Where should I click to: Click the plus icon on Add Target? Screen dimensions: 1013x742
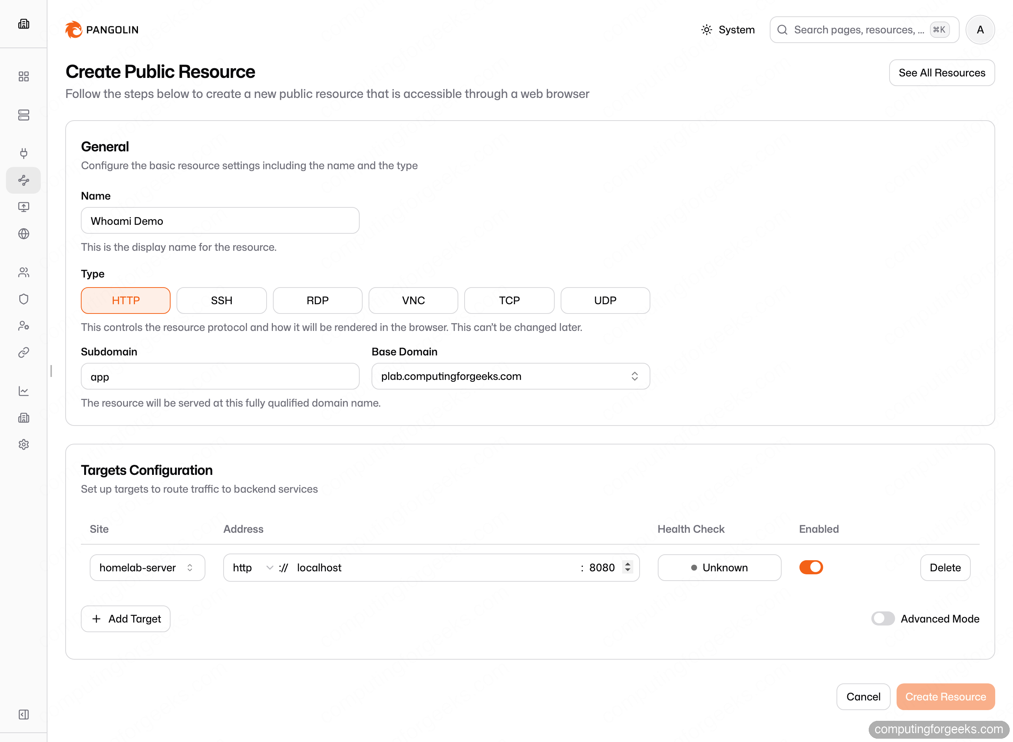click(x=96, y=618)
